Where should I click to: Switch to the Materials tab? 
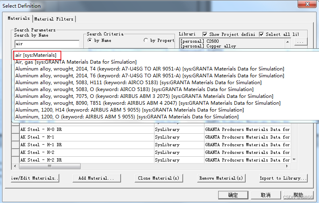pos(19,19)
